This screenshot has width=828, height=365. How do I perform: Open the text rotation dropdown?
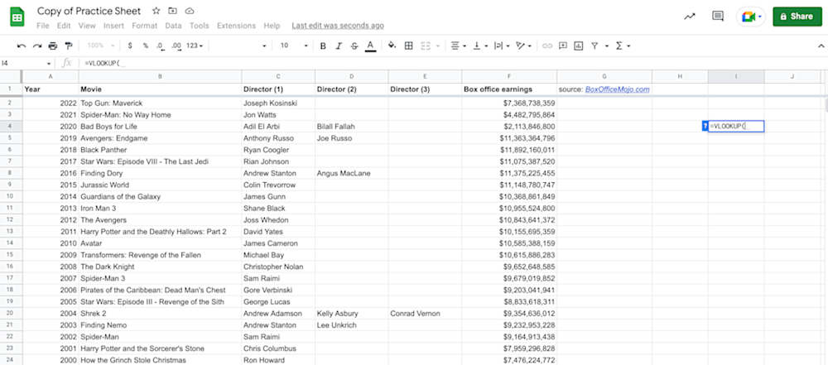click(523, 46)
